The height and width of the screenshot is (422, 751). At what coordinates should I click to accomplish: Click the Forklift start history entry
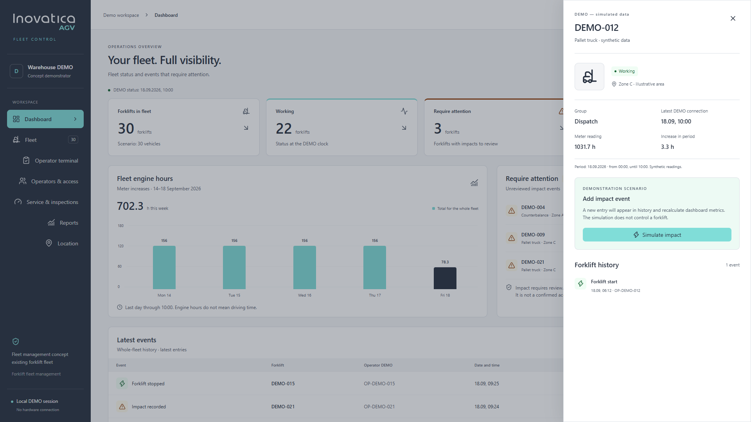pyautogui.click(x=657, y=286)
